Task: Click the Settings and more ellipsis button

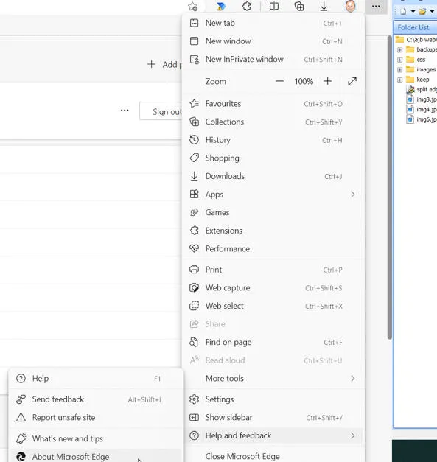Action: [x=376, y=6]
